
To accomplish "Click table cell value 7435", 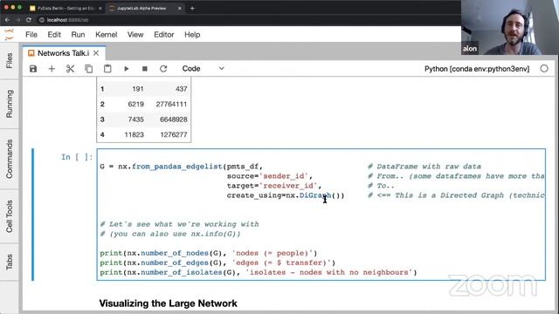I will [136, 119].
